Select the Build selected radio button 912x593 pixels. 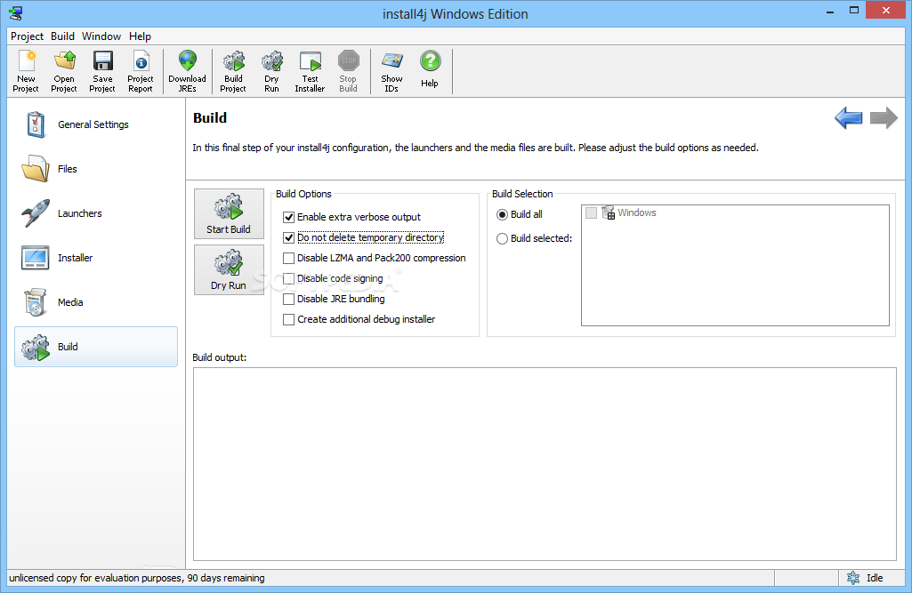502,238
